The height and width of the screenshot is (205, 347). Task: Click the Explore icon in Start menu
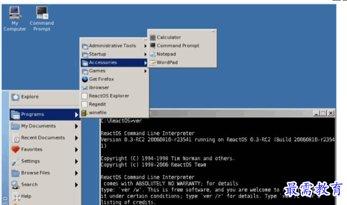(x=16, y=97)
